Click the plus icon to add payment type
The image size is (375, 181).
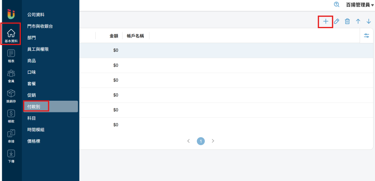326,22
